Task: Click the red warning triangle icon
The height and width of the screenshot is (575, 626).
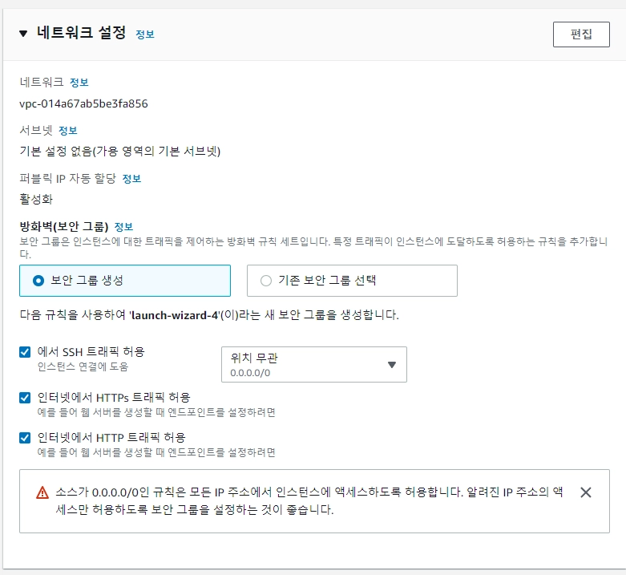Action: pos(42,492)
